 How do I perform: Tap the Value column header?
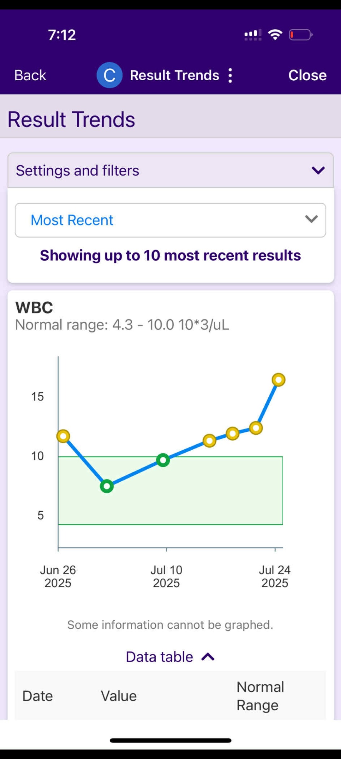click(x=119, y=696)
